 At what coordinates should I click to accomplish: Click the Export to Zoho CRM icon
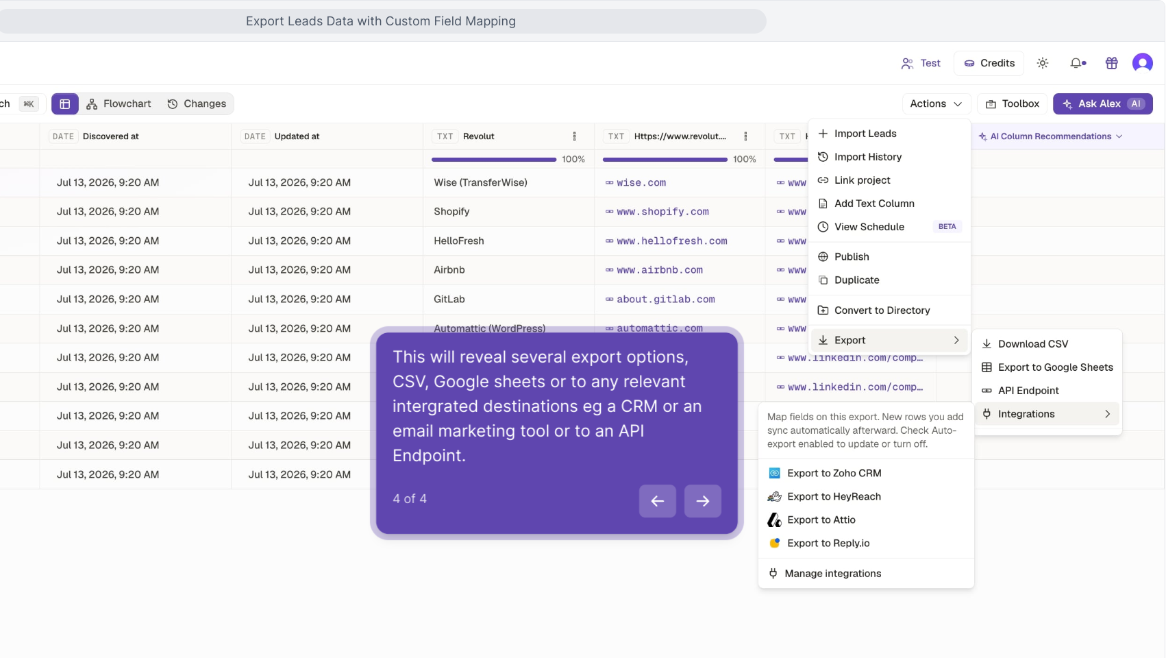point(775,473)
